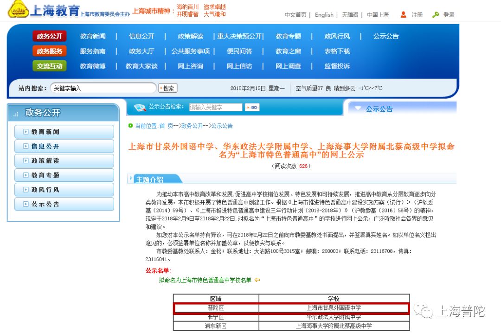Click the 登录 login link

449,15
